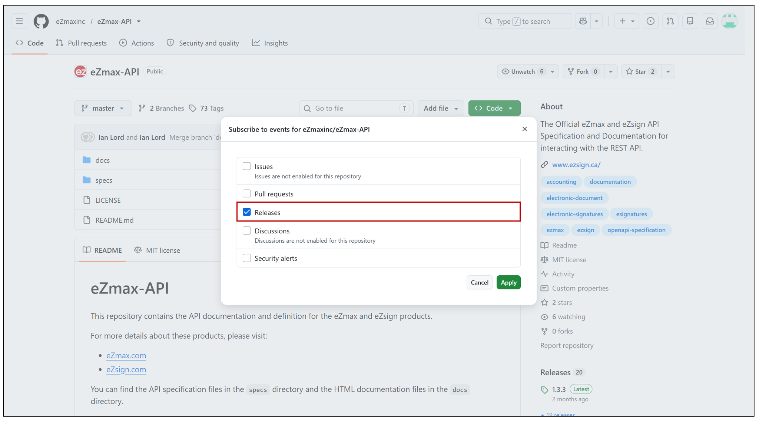Select the esignatures topic tag
The width and height of the screenshot is (759, 422).
(632, 214)
